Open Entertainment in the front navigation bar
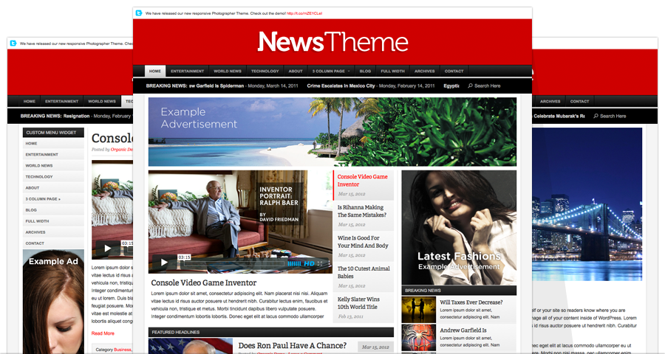The image size is (665, 354). (x=187, y=71)
